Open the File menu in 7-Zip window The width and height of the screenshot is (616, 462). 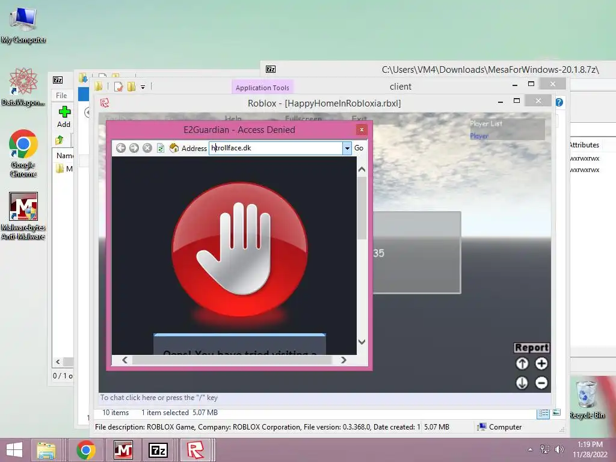click(61, 96)
